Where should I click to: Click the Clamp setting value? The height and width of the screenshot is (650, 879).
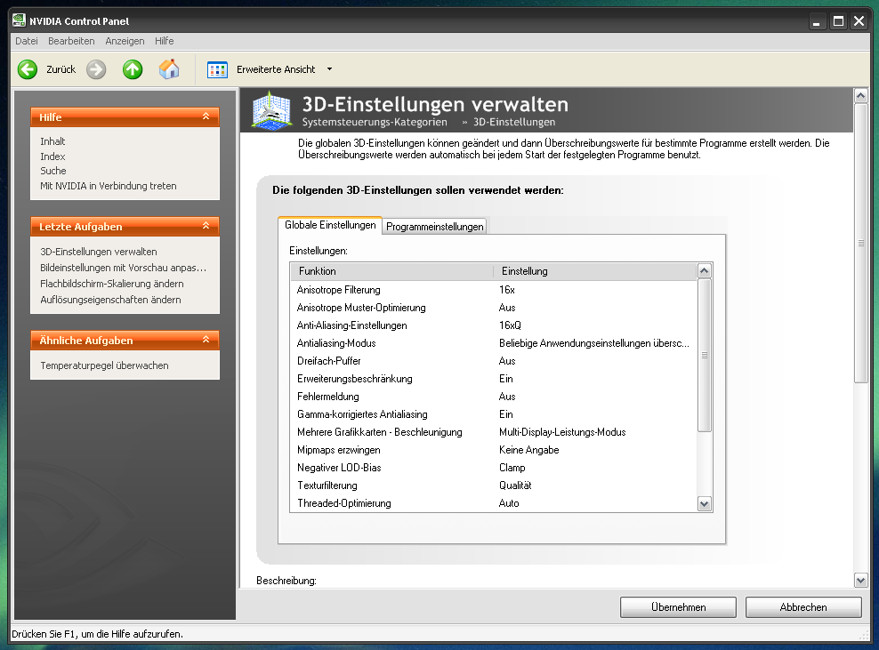[512, 468]
